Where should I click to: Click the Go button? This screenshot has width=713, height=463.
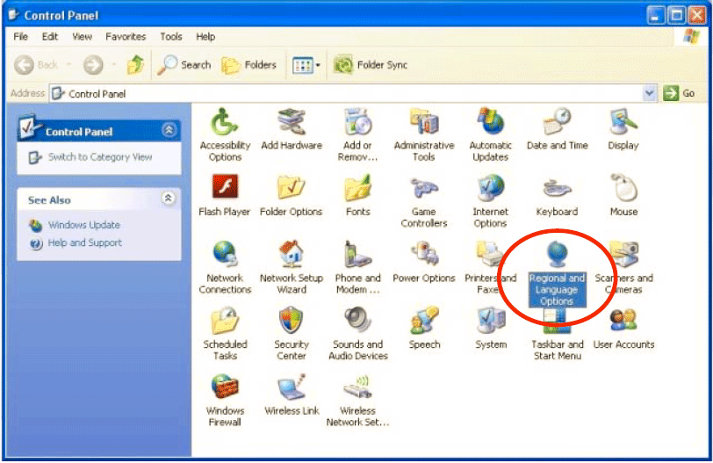pyautogui.click(x=679, y=93)
